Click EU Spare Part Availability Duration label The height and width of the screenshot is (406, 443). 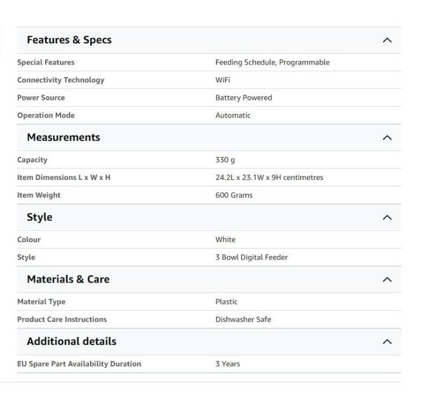point(79,364)
